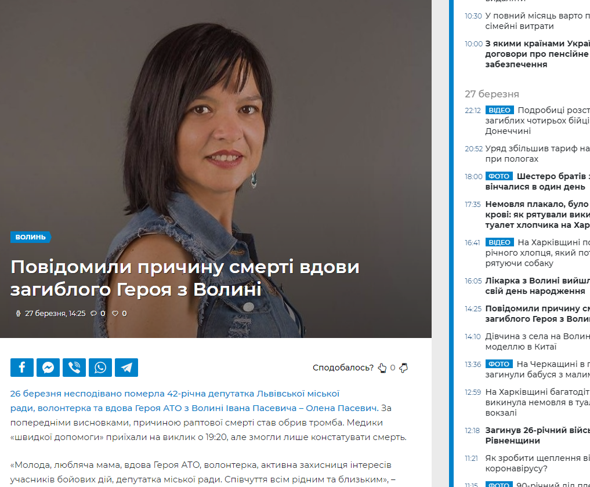Viewport: 590px width, 487px height.
Task: Open 11:21 story Як зробити щеплення
Action: tap(537, 463)
